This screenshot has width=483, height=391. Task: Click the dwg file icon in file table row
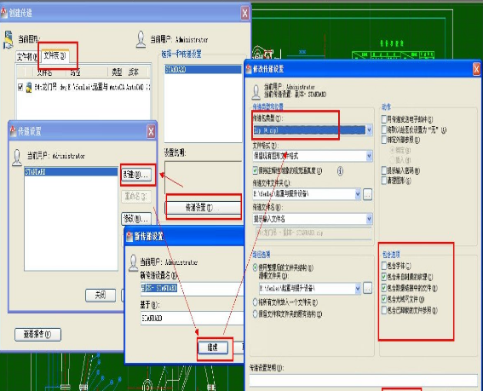[x=29, y=87]
